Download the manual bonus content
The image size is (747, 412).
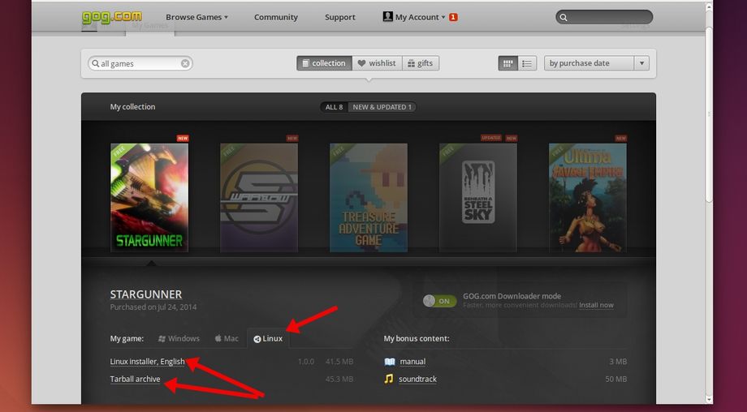tap(412, 362)
